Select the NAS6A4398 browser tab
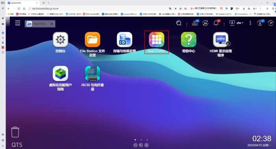 (x=23, y=3)
